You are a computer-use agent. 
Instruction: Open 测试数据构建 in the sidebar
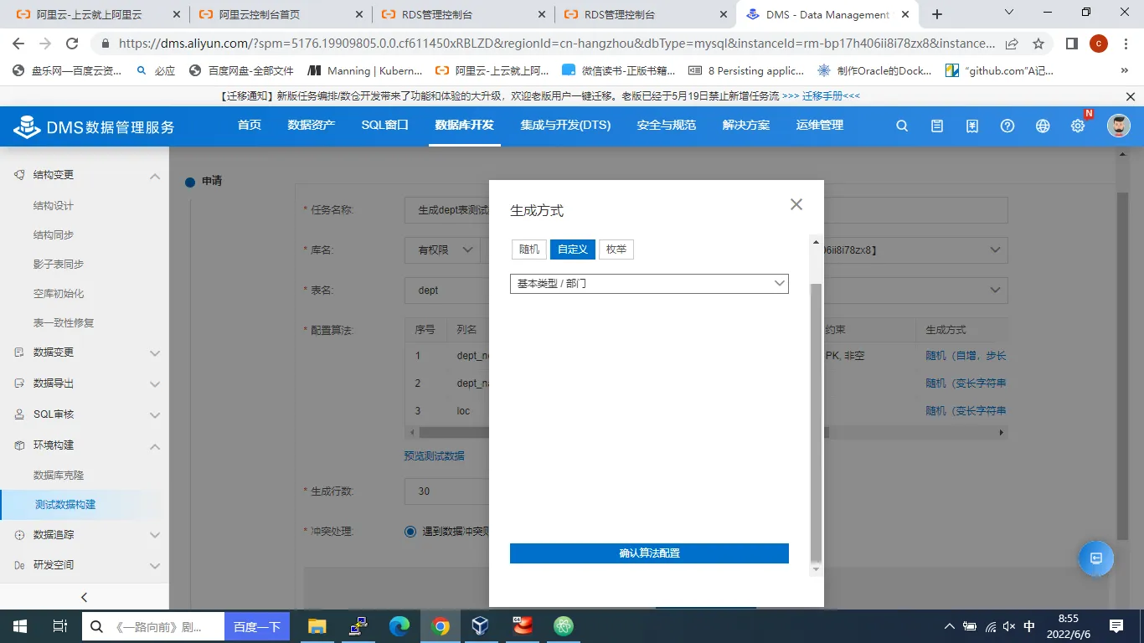pos(65,505)
